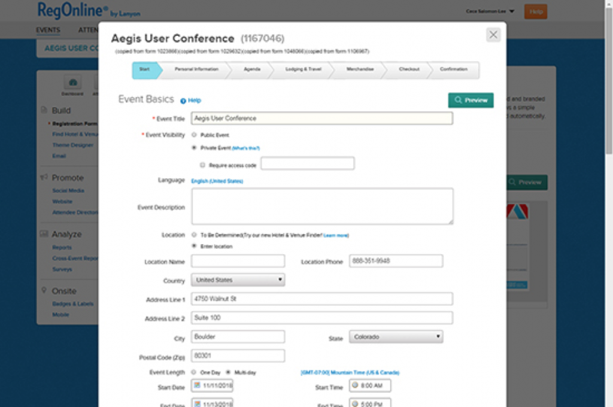Screen dimensions: 613x407
Task: Select the Multi-day event length
Action: click(x=228, y=372)
